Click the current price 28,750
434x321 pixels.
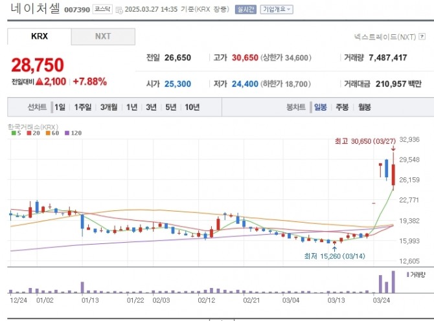(38, 65)
